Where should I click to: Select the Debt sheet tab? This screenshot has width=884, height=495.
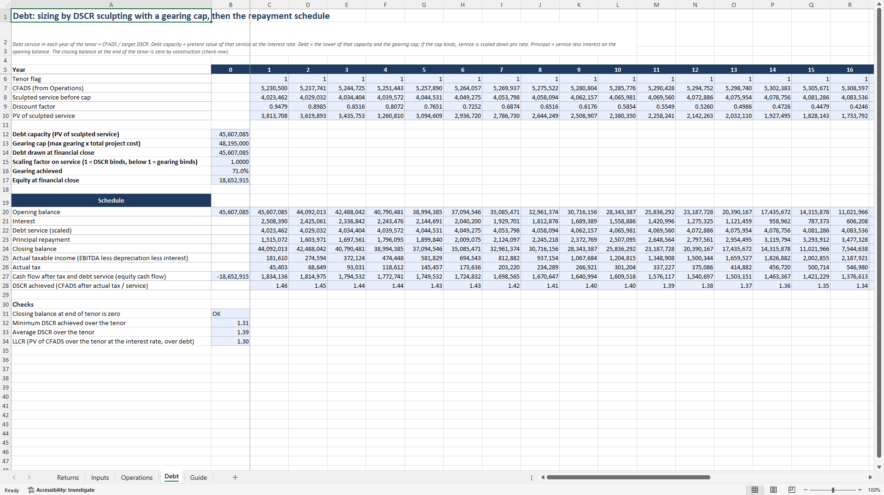[x=171, y=477]
